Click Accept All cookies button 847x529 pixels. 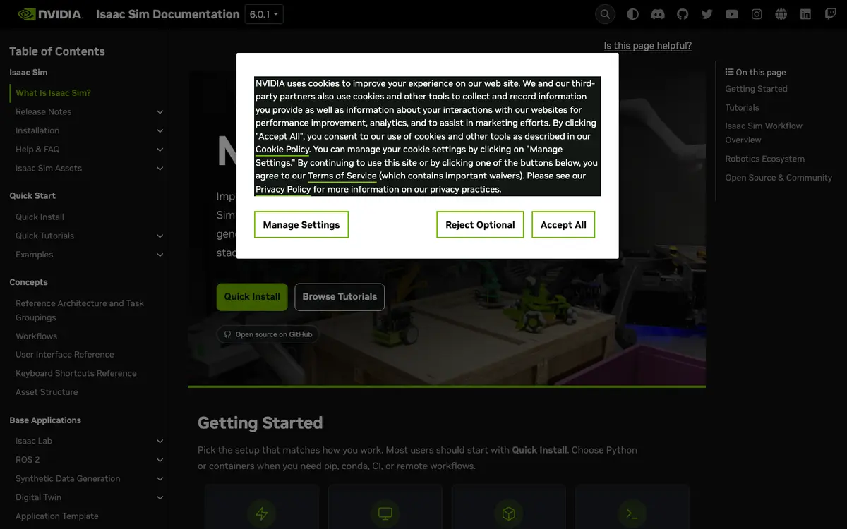563,224
